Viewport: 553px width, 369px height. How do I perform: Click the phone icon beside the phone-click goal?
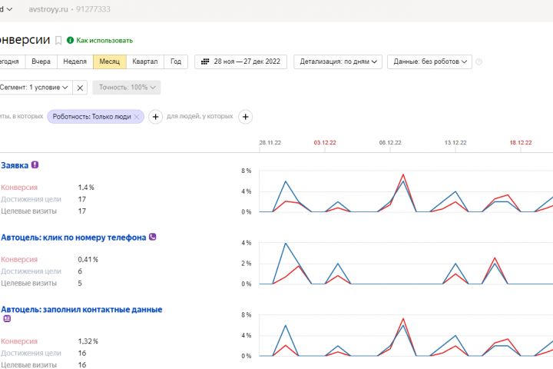152,237
